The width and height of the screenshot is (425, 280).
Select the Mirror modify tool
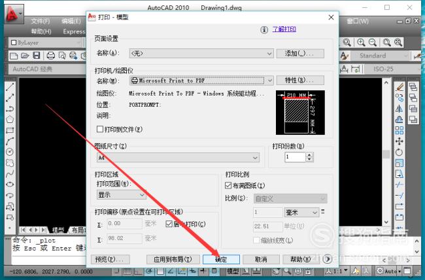tap(399, 109)
